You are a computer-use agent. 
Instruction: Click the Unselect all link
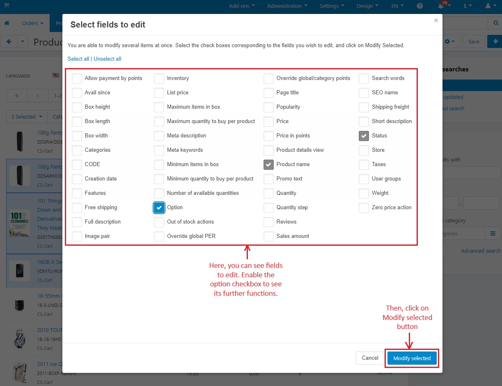[108, 59]
